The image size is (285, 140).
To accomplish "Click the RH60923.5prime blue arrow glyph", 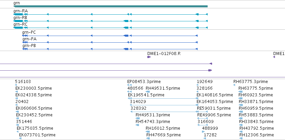I will point(240,98).
